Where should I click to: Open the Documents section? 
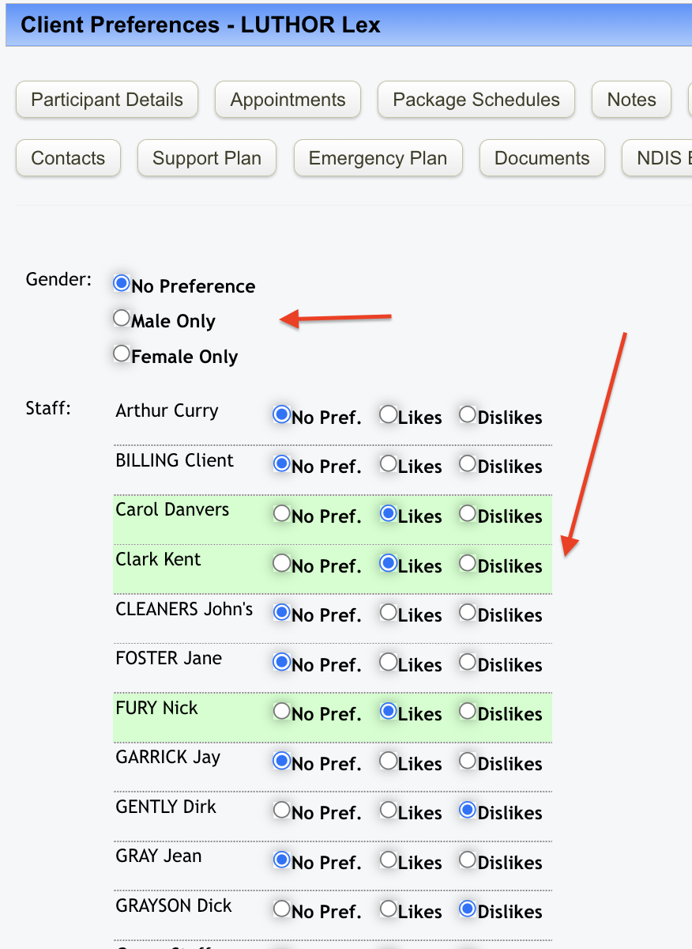[x=542, y=158]
